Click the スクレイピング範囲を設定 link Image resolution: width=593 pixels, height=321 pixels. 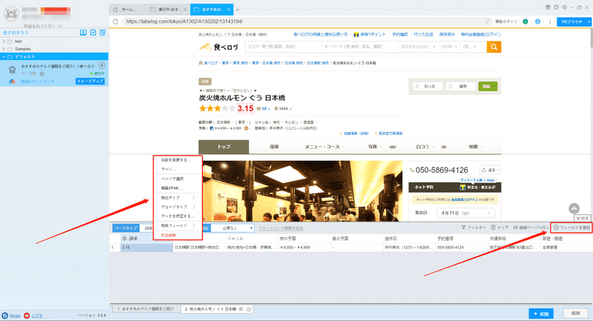281,228
